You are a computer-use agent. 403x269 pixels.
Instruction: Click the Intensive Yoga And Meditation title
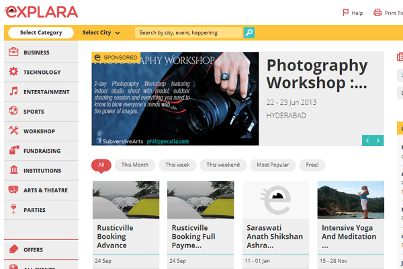point(349,237)
